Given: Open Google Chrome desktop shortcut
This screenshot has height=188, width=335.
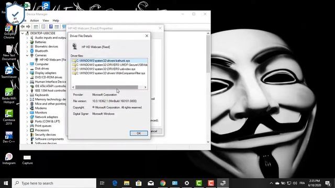Looking at the screenshot, I should pyautogui.click(x=9, y=31).
